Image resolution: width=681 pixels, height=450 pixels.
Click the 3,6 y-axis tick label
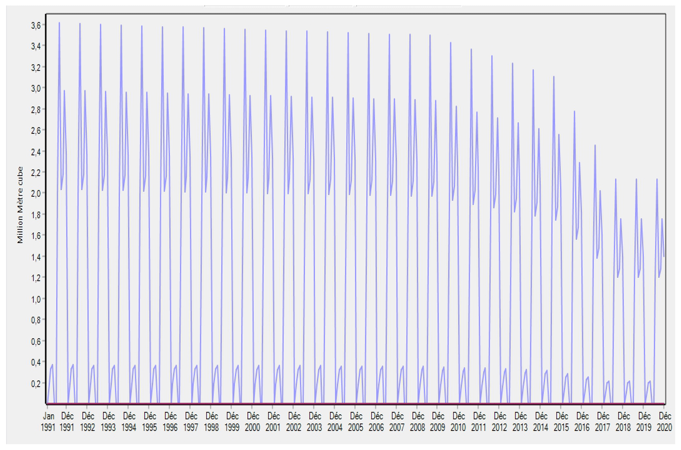coord(36,25)
